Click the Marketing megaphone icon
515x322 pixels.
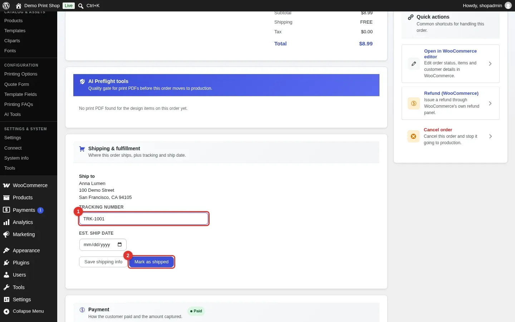coord(6,234)
